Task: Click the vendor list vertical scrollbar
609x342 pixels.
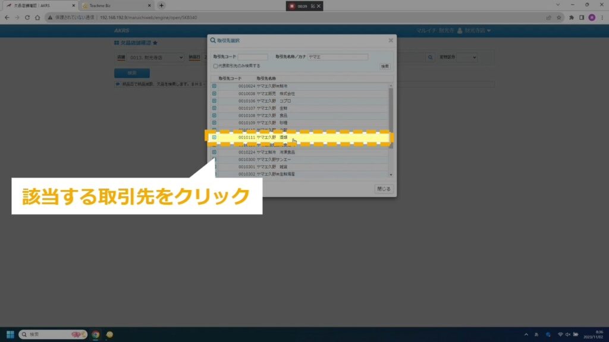Action: coord(391,119)
